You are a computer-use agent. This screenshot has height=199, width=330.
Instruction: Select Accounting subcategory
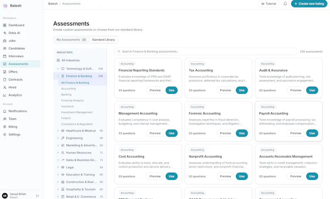coord(68,89)
